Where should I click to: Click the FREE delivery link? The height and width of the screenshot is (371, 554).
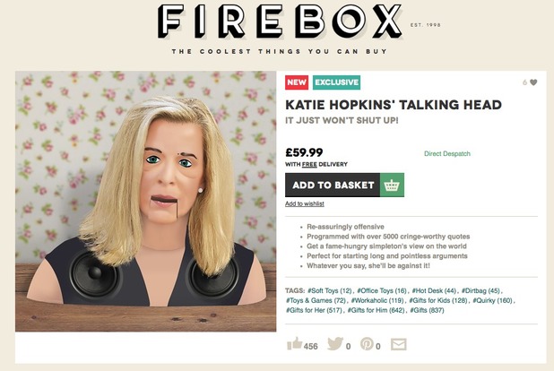tap(309, 164)
